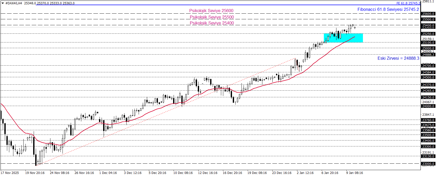The width and height of the screenshot is (437, 176).
Task: Click the 25250.0 price level tag
Action: (428, 34)
